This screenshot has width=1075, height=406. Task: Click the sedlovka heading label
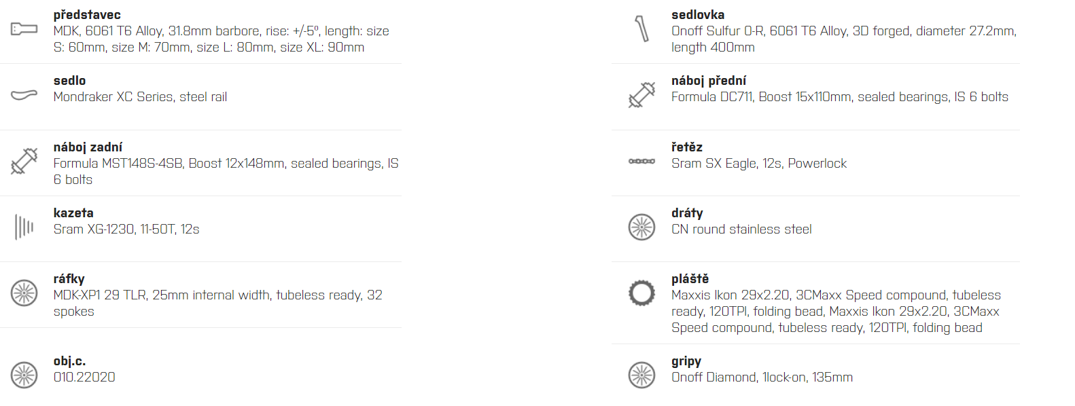point(698,15)
